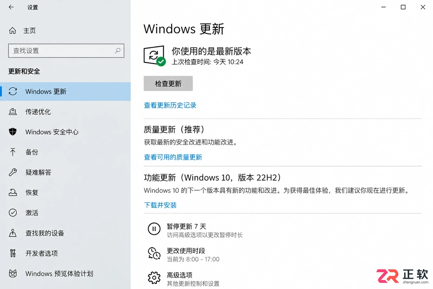This screenshot has height=289, width=433.
Task: Navigate to 恢复 page
Action: pos(65,192)
